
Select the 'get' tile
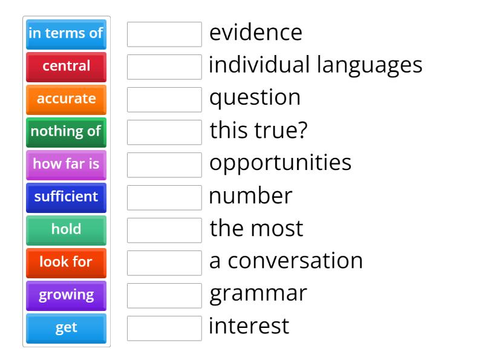coord(66,328)
